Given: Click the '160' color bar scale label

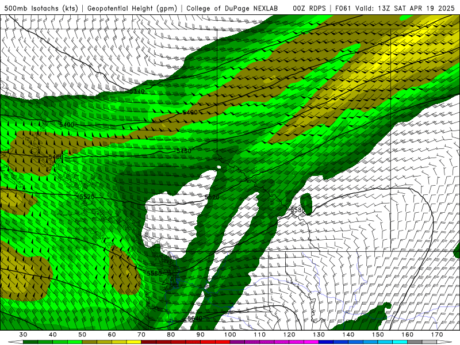Looking at the screenshot, I should pyautogui.click(x=408, y=335).
